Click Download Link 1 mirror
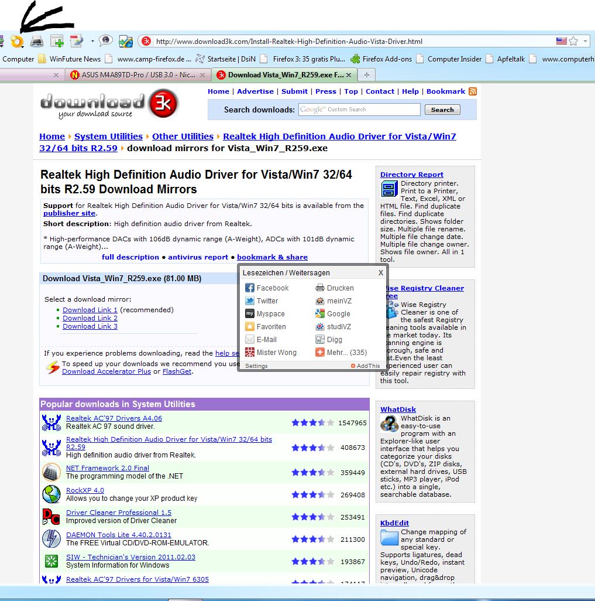 click(x=90, y=310)
